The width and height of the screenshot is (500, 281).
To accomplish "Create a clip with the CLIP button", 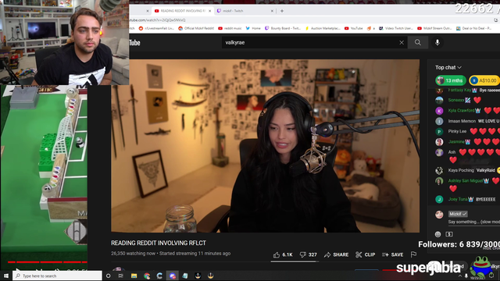I will point(365,254).
